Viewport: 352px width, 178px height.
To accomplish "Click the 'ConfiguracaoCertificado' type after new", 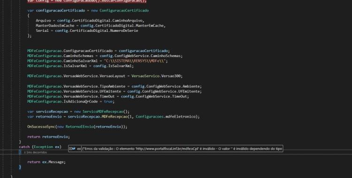I will (124, 10).
